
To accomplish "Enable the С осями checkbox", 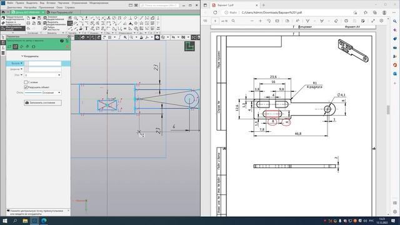I will point(26,82).
